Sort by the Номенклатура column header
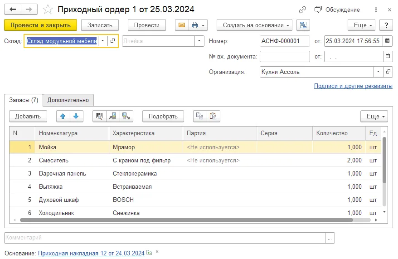The image size is (398, 259). pyautogui.click(x=72, y=133)
